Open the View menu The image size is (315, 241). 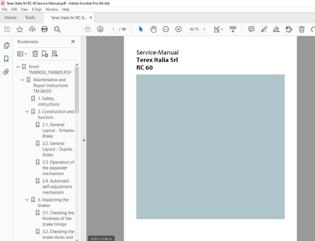[24, 9]
